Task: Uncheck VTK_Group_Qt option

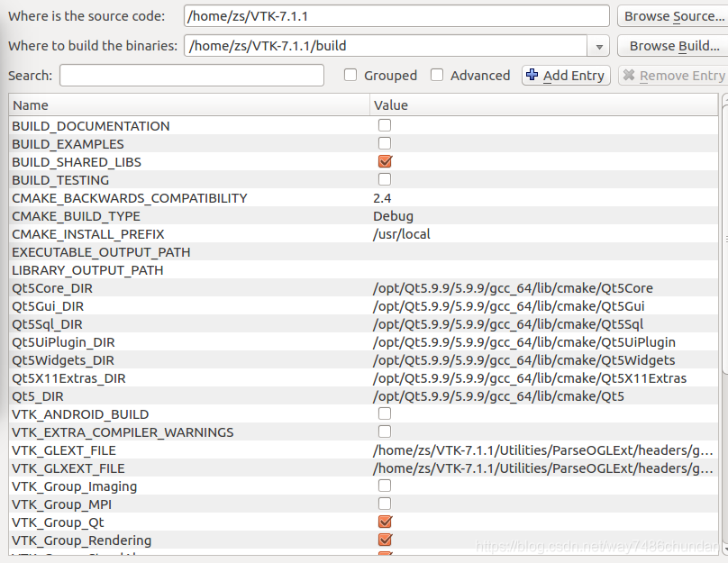Action: tap(385, 522)
